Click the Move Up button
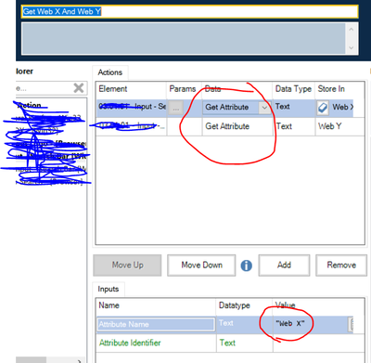Viewport: 371px width, 363px height. 127,266
